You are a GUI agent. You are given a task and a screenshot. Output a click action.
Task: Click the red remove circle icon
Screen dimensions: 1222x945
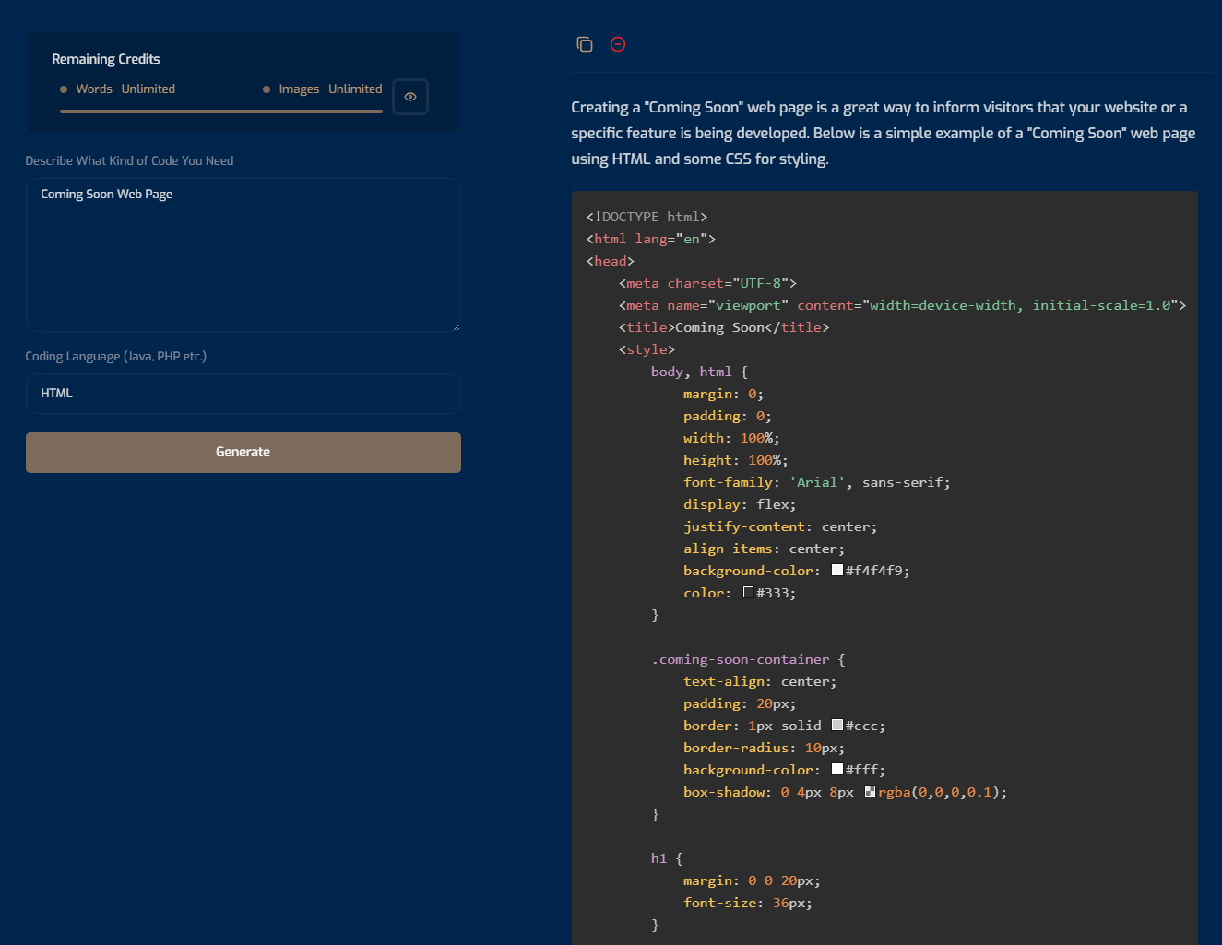pyautogui.click(x=618, y=44)
